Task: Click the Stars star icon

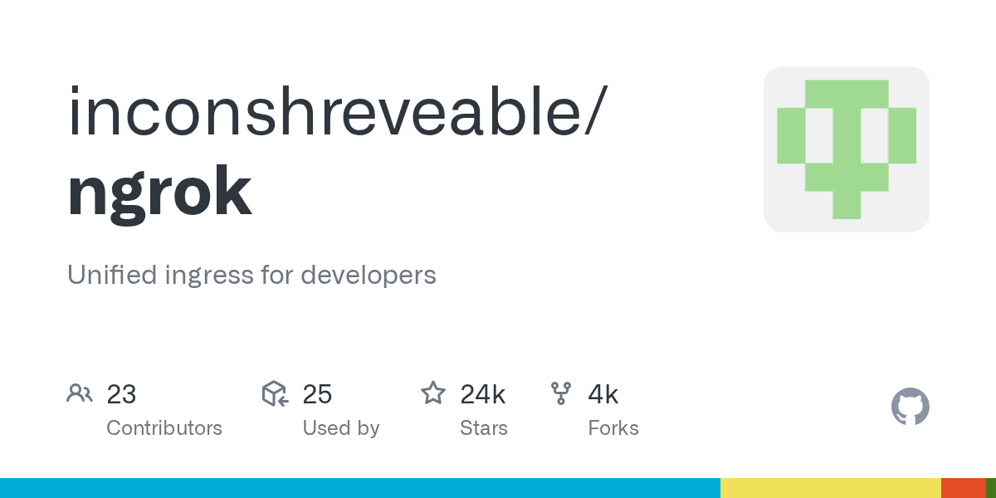Action: 433,393
